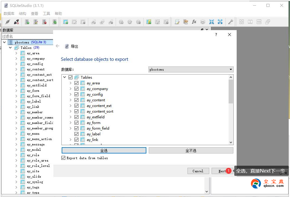Click the export list scroll-down arrow
The height and width of the screenshot is (197, 290).
(x=231, y=142)
